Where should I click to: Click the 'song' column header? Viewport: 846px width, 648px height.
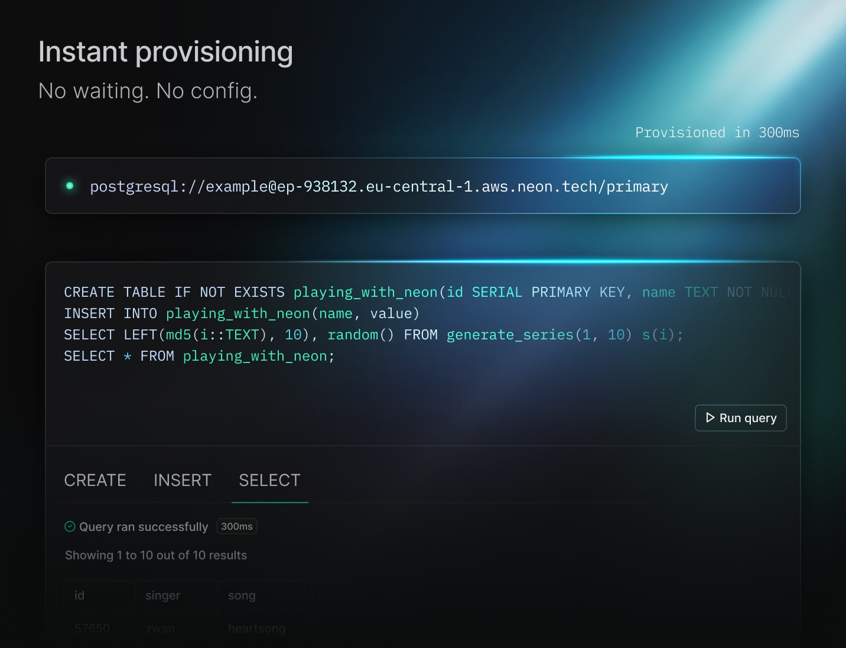(242, 595)
